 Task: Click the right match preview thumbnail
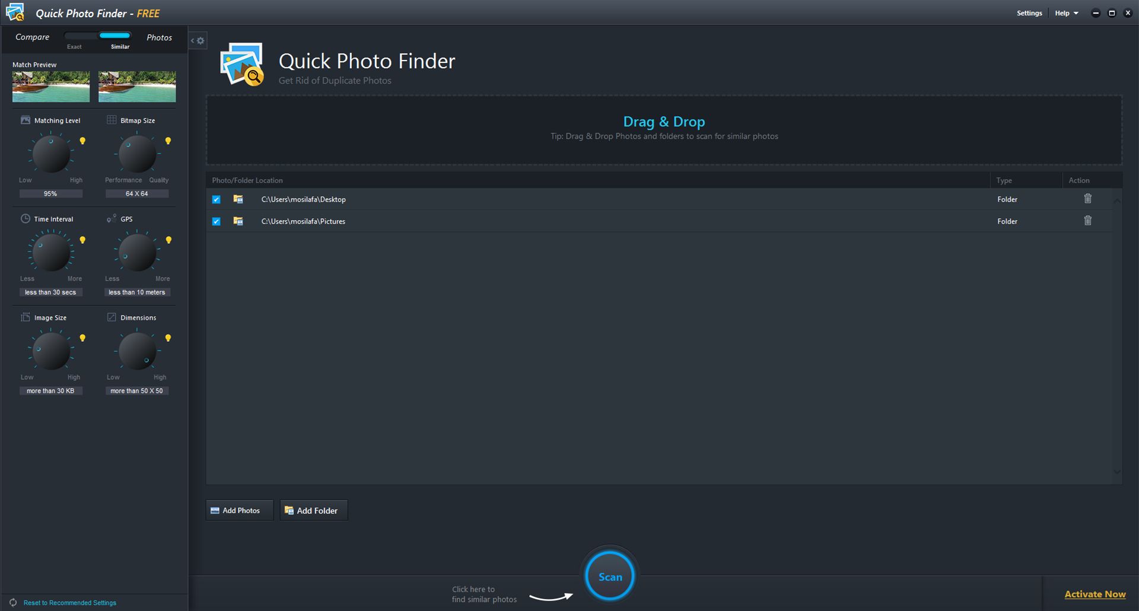(x=137, y=87)
